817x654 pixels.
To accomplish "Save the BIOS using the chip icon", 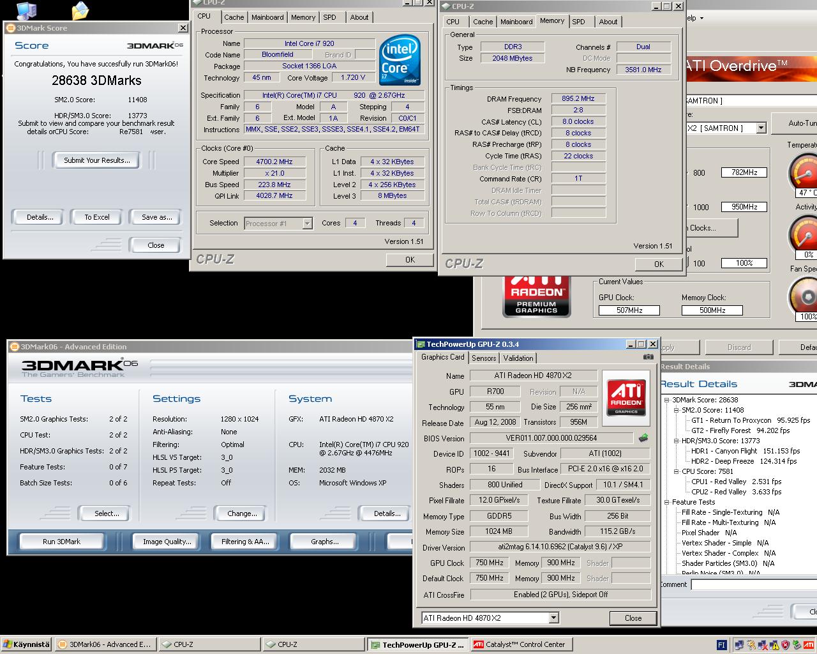I will (643, 438).
